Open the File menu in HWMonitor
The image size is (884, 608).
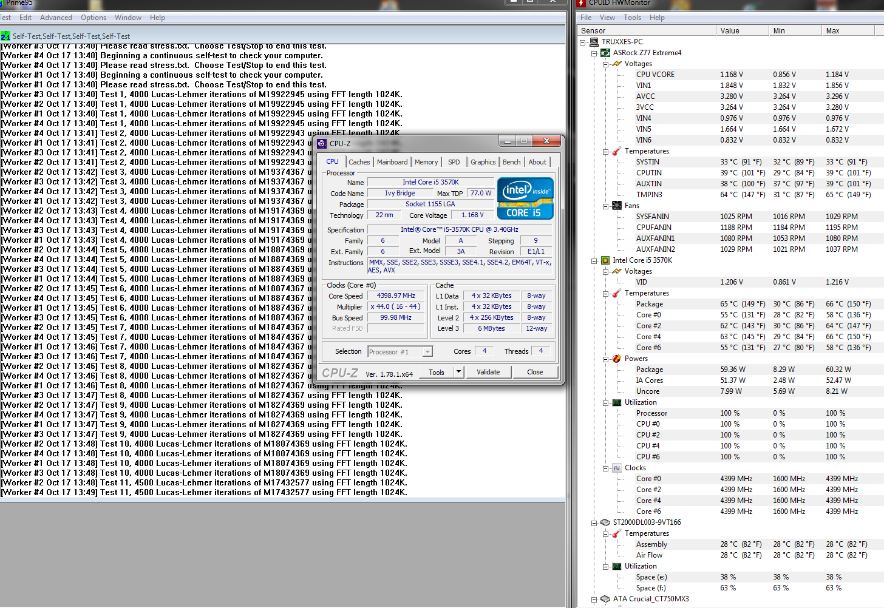point(586,18)
